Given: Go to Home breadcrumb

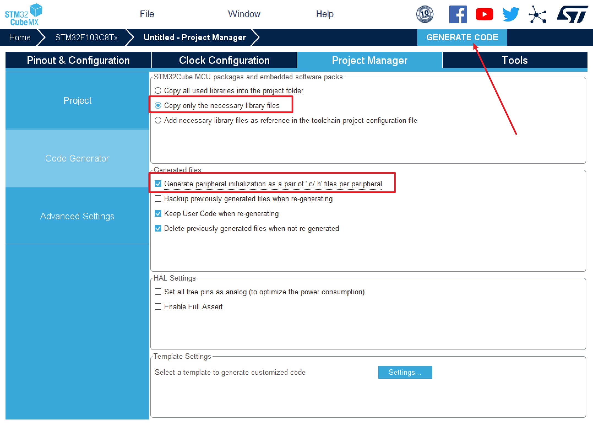Looking at the screenshot, I should [20, 37].
